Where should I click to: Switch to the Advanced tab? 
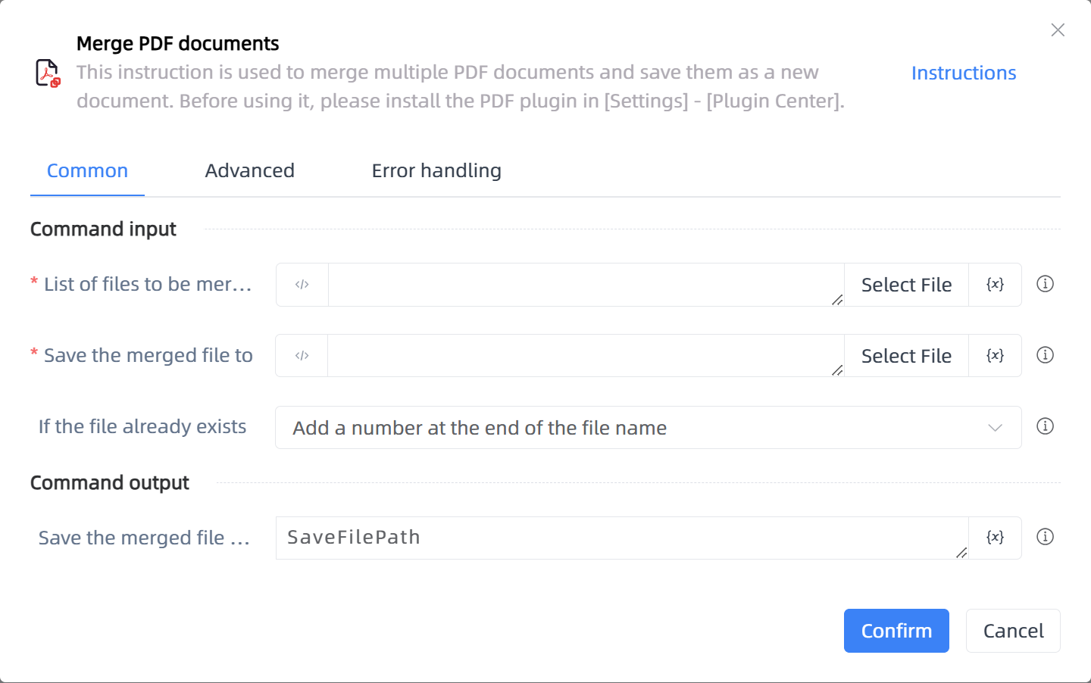click(x=250, y=171)
